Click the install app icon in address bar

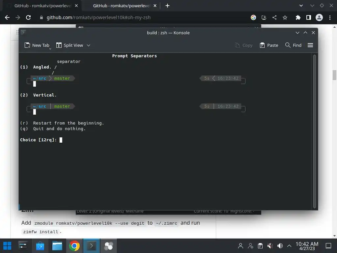pos(264,17)
